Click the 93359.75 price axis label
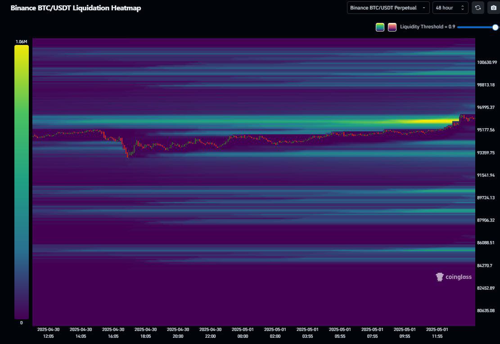The height and width of the screenshot is (344, 500). (486, 153)
